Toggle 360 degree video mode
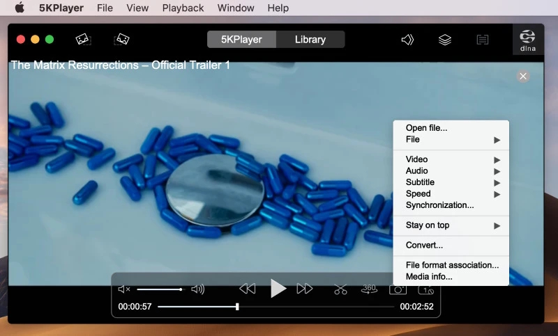 click(369, 289)
